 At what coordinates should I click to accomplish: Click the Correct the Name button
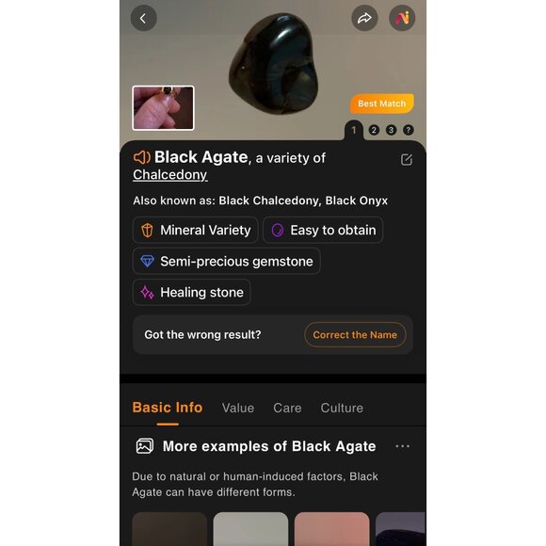click(355, 334)
